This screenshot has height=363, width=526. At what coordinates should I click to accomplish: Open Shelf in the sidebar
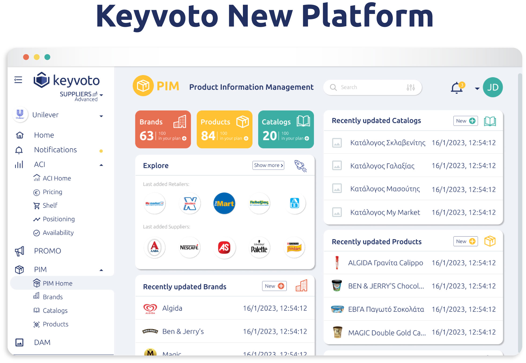50,205
